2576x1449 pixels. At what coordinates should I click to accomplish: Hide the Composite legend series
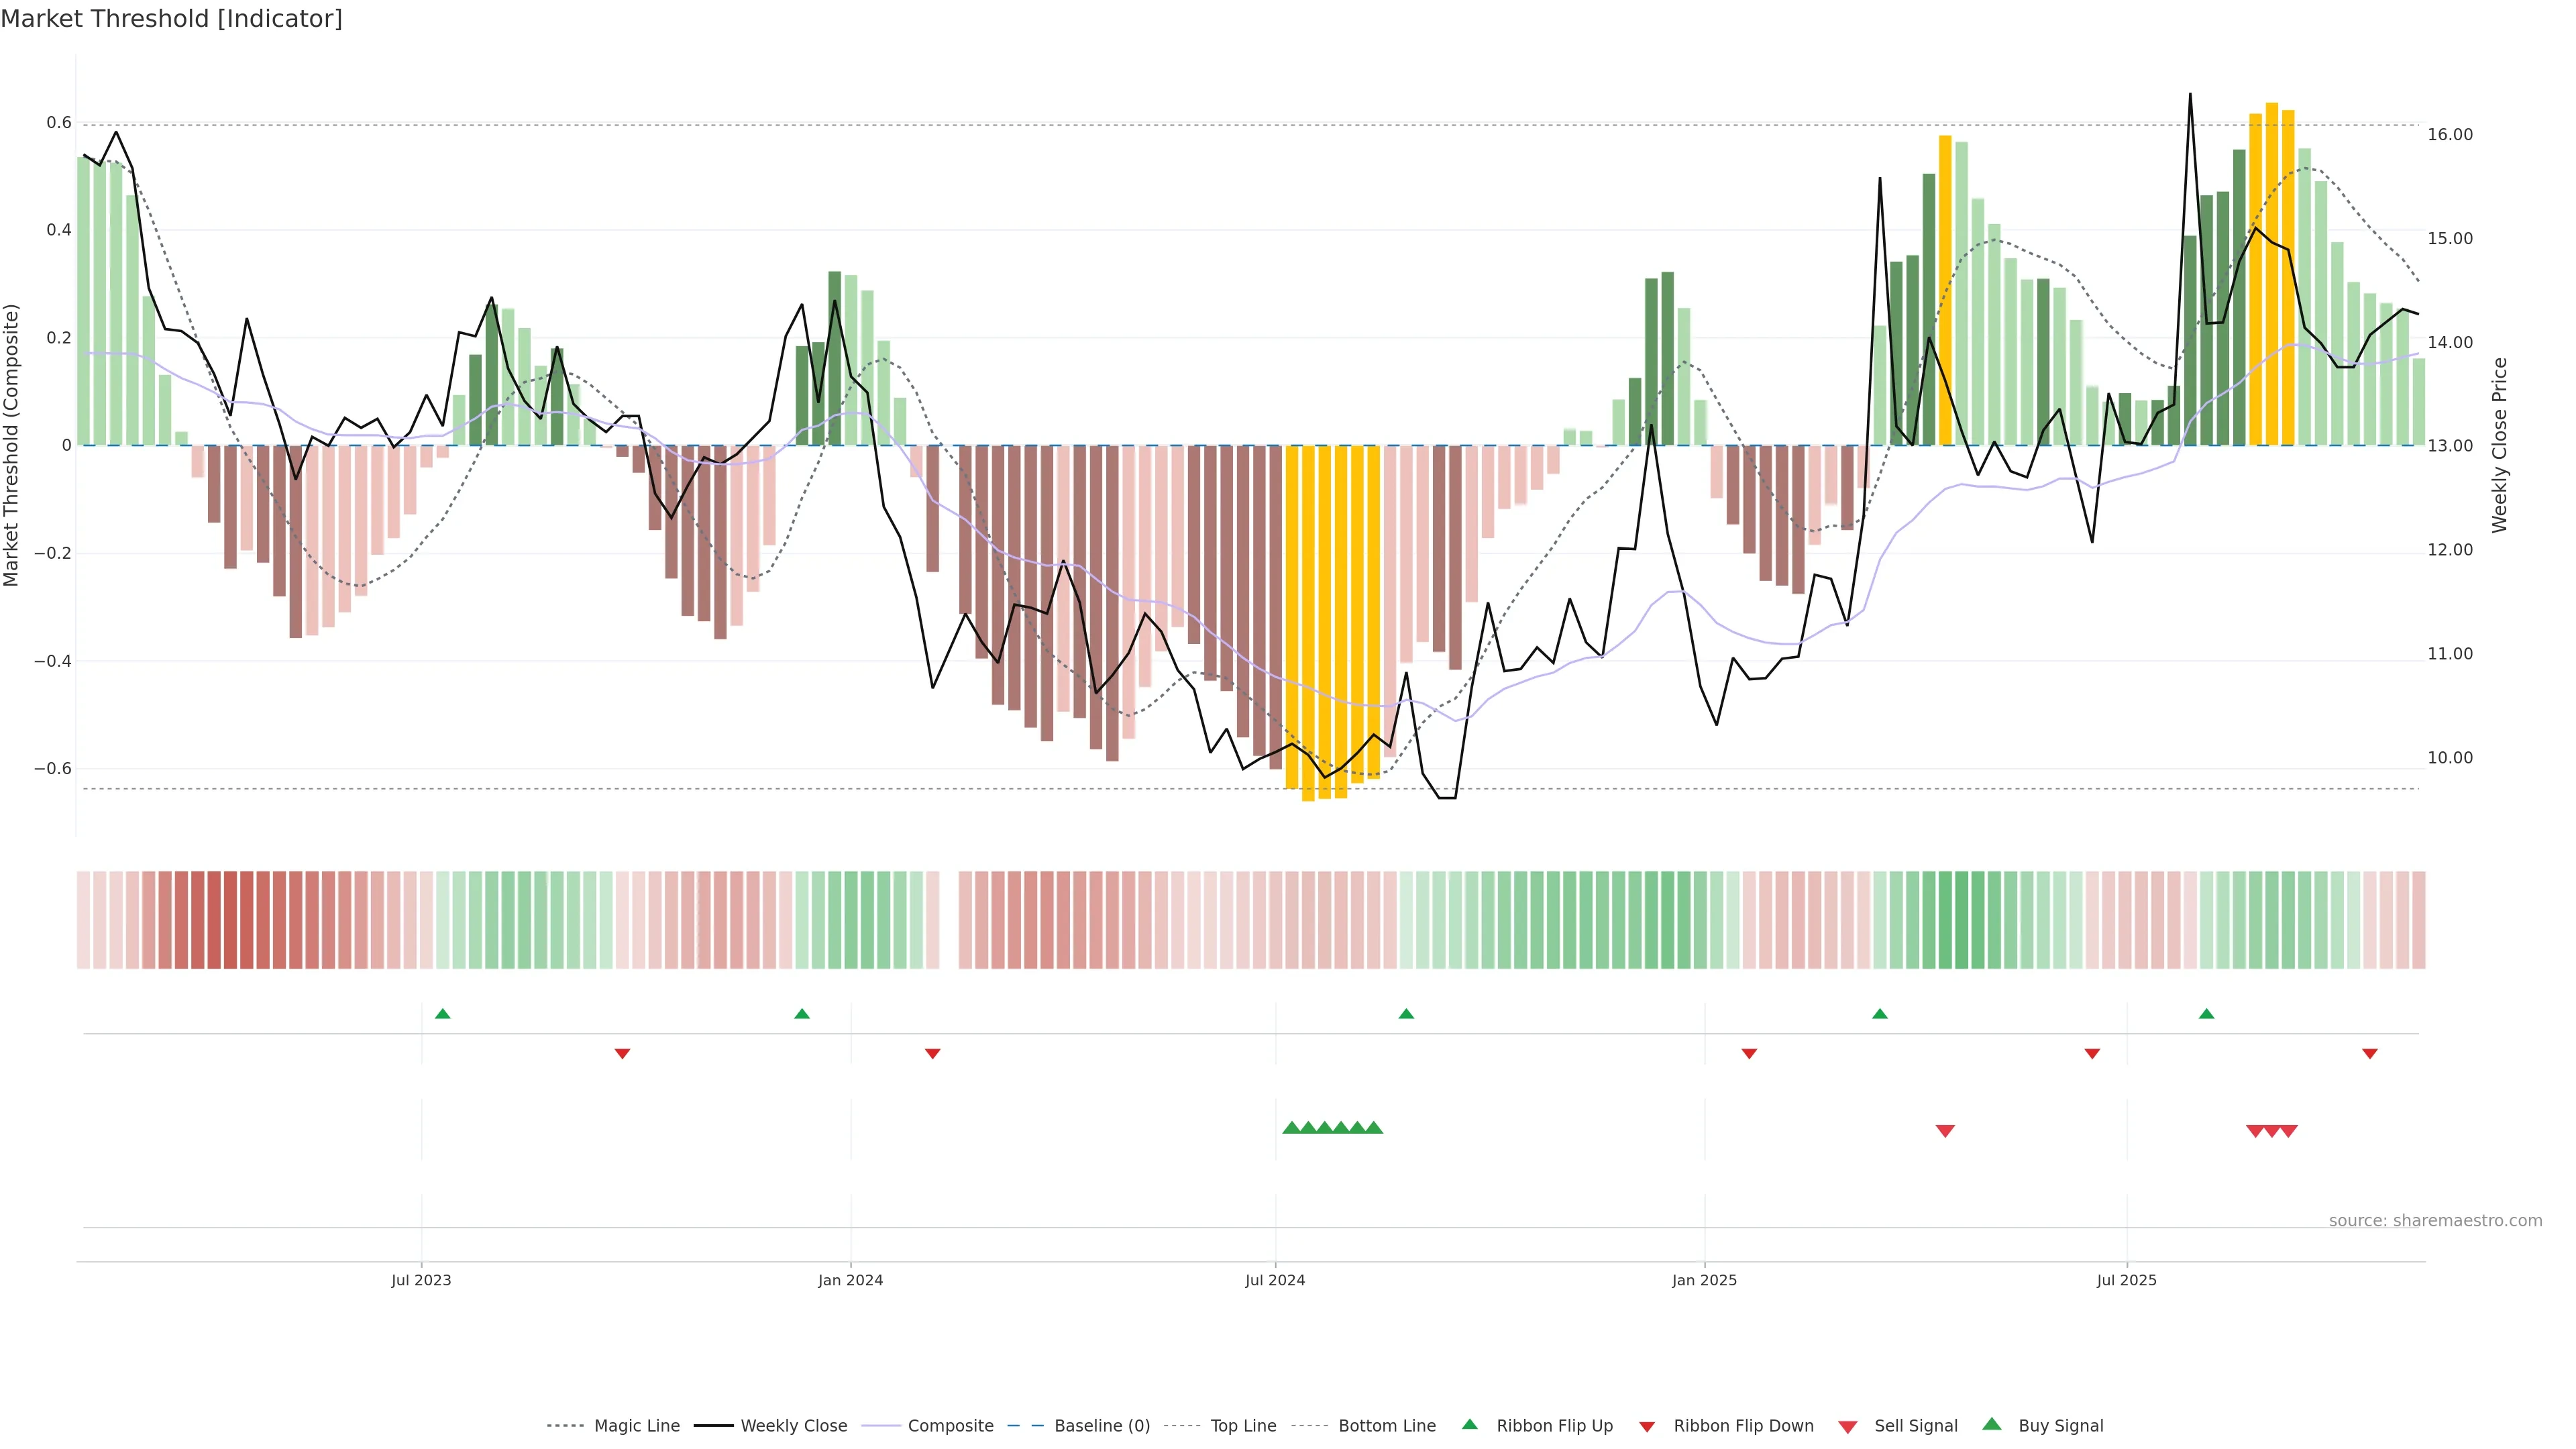tap(950, 1426)
